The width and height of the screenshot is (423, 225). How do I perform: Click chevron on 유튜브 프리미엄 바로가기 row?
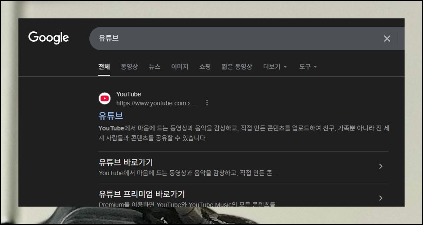(x=381, y=198)
